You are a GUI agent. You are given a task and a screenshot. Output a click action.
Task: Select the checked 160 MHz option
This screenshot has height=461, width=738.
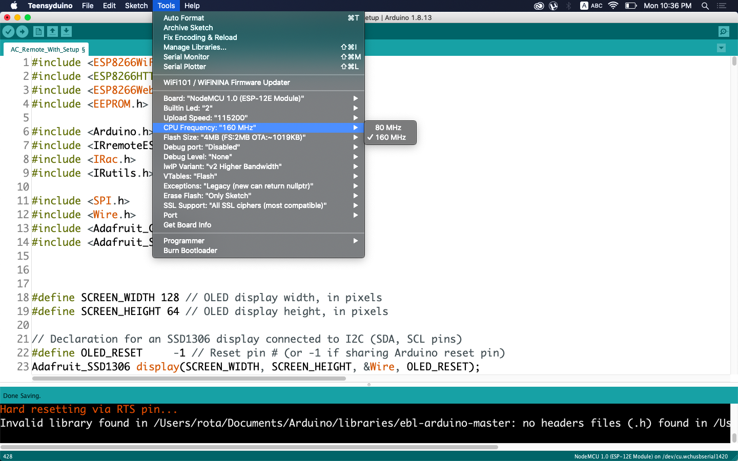390,137
